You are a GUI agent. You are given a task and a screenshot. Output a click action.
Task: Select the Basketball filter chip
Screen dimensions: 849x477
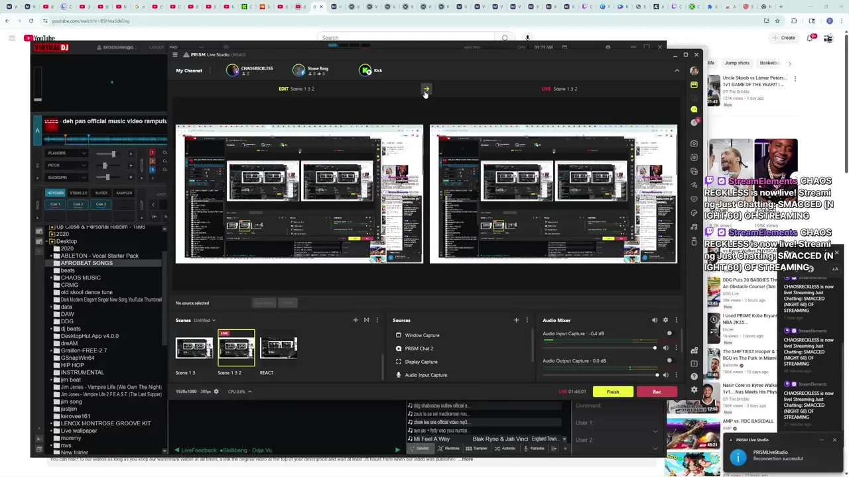tap(770, 63)
